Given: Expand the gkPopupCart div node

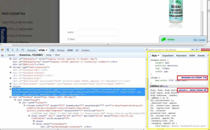Looking at the screenshot, I should point(10,59).
